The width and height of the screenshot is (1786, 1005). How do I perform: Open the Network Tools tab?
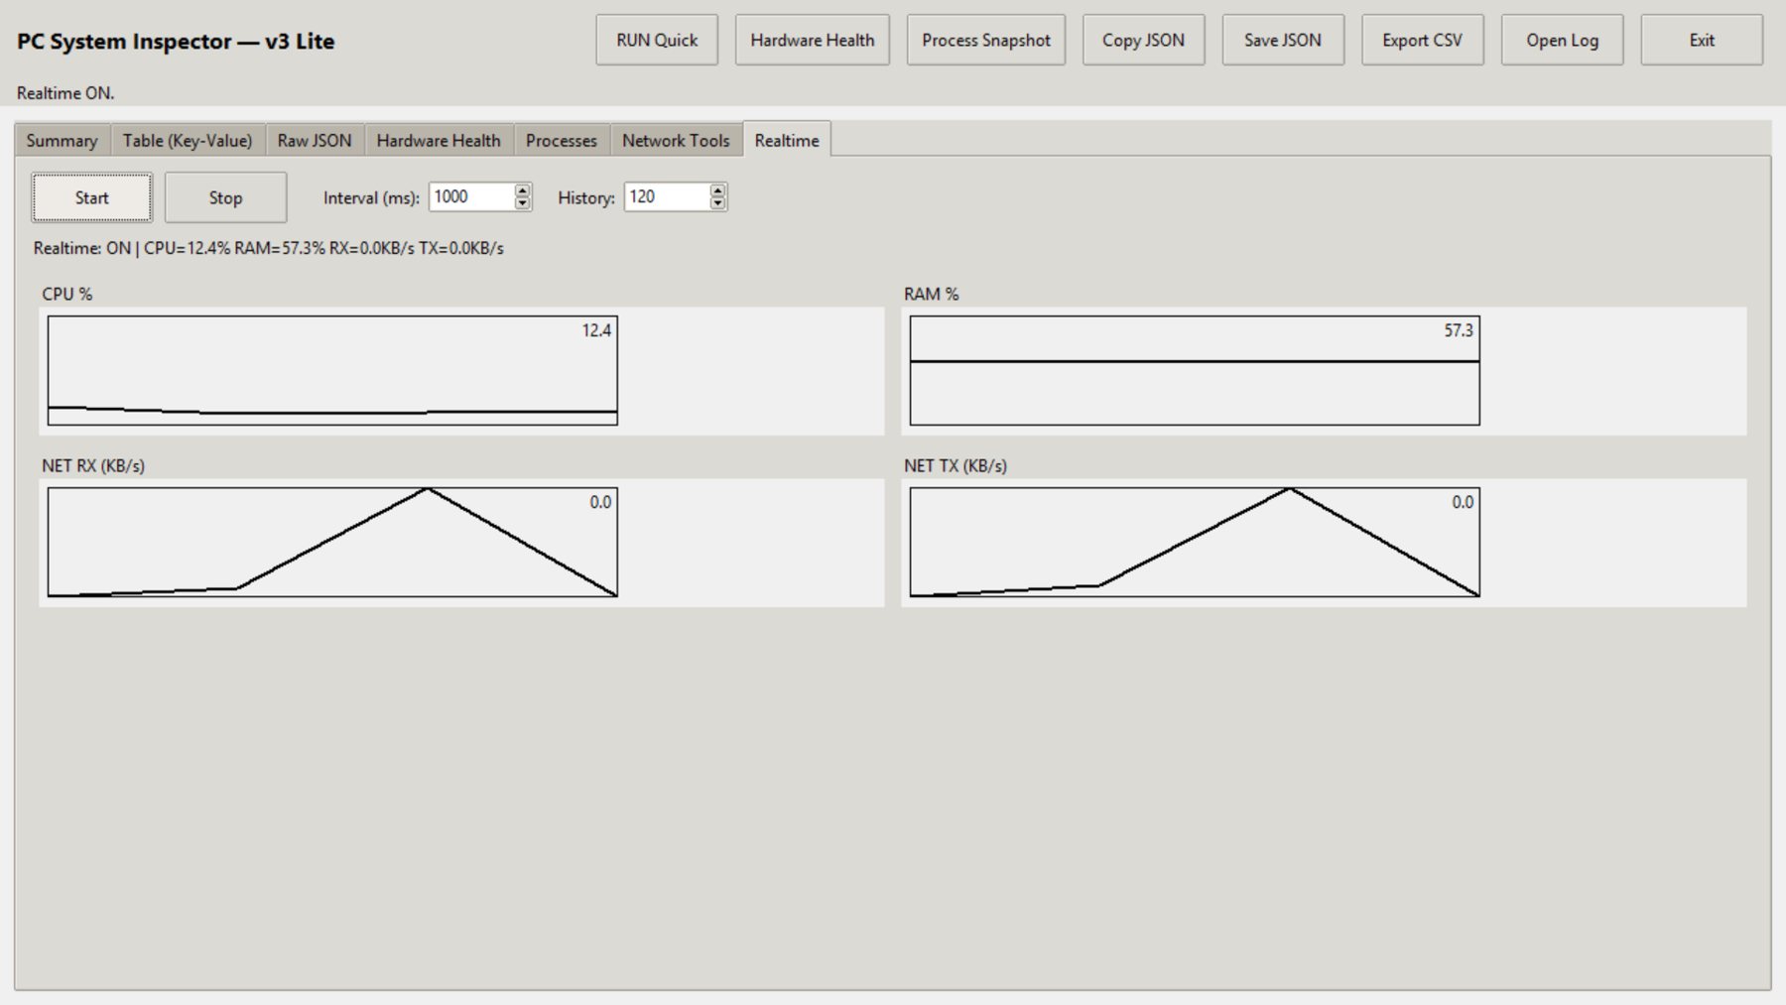[x=675, y=141]
